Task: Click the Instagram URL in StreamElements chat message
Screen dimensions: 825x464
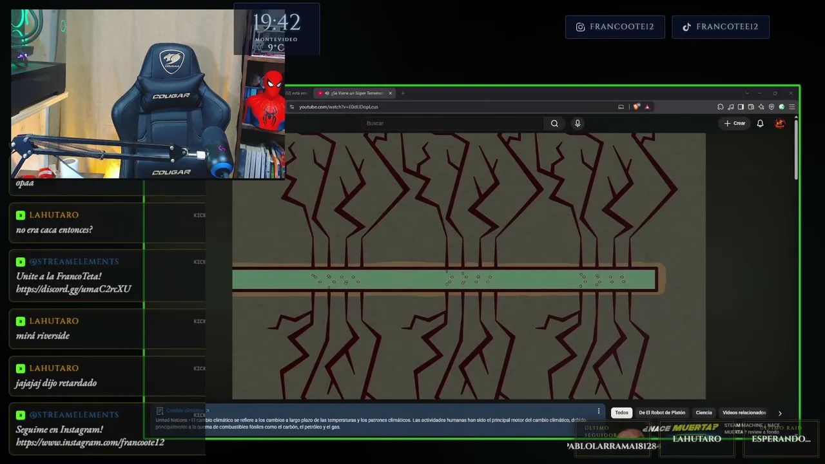Action: 90,443
